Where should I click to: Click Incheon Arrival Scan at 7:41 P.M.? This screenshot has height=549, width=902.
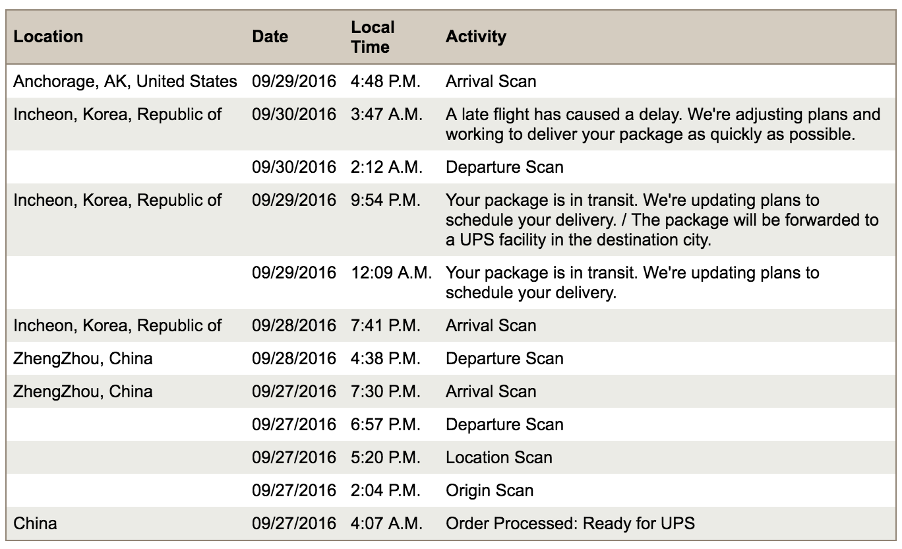click(x=491, y=325)
